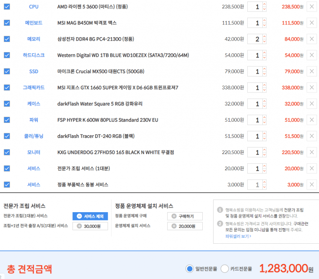Open Western Digital WD 1TB BLUE product
Image resolution: width=319 pixels, height=279 pixels.
[x=123, y=55]
